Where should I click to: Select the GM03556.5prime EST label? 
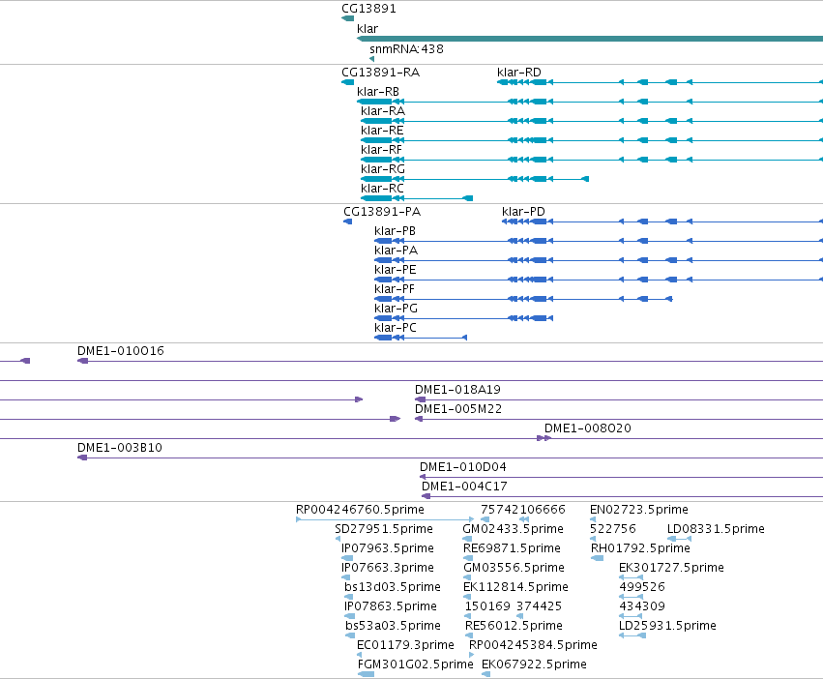pyautogui.click(x=514, y=568)
